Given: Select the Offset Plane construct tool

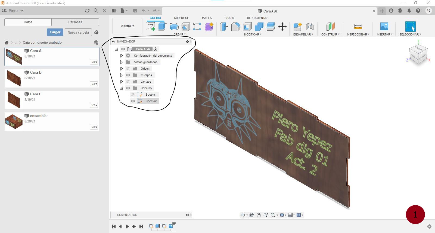Looking at the screenshot, I should (330, 27).
